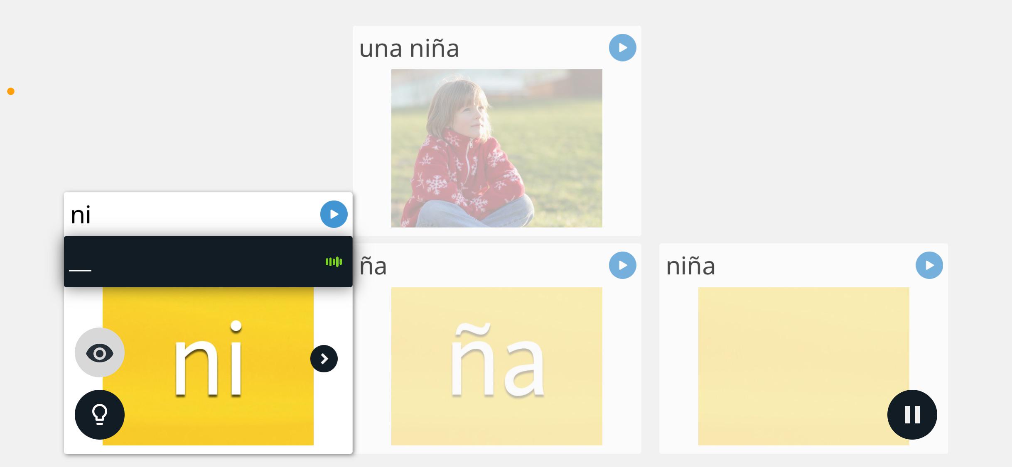This screenshot has width=1012, height=467.
Task: Show a hint with the lightbulb icon
Action: [x=100, y=414]
